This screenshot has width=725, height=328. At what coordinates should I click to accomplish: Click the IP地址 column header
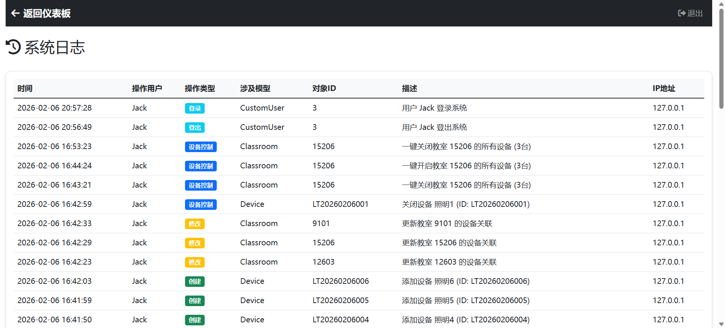(x=664, y=88)
